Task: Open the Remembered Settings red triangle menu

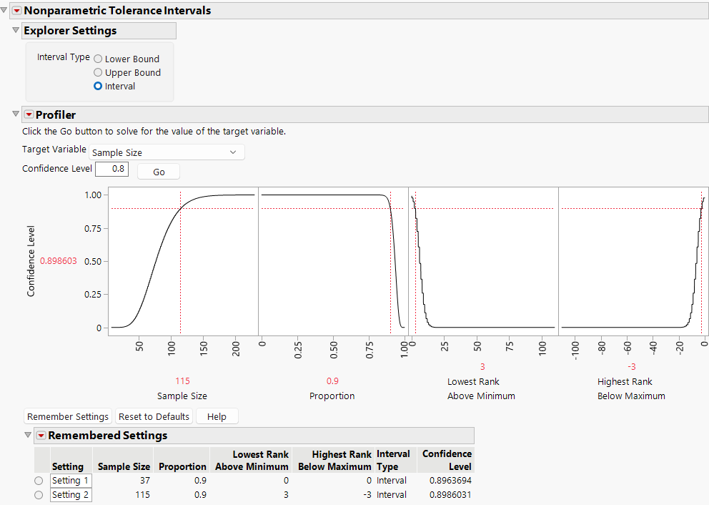Action: (41, 435)
